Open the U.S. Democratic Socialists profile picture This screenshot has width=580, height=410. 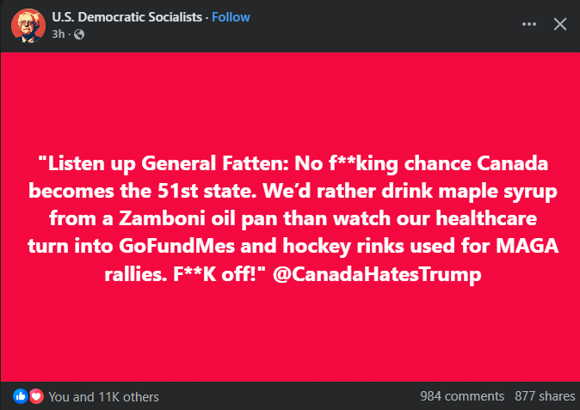[x=28, y=25]
